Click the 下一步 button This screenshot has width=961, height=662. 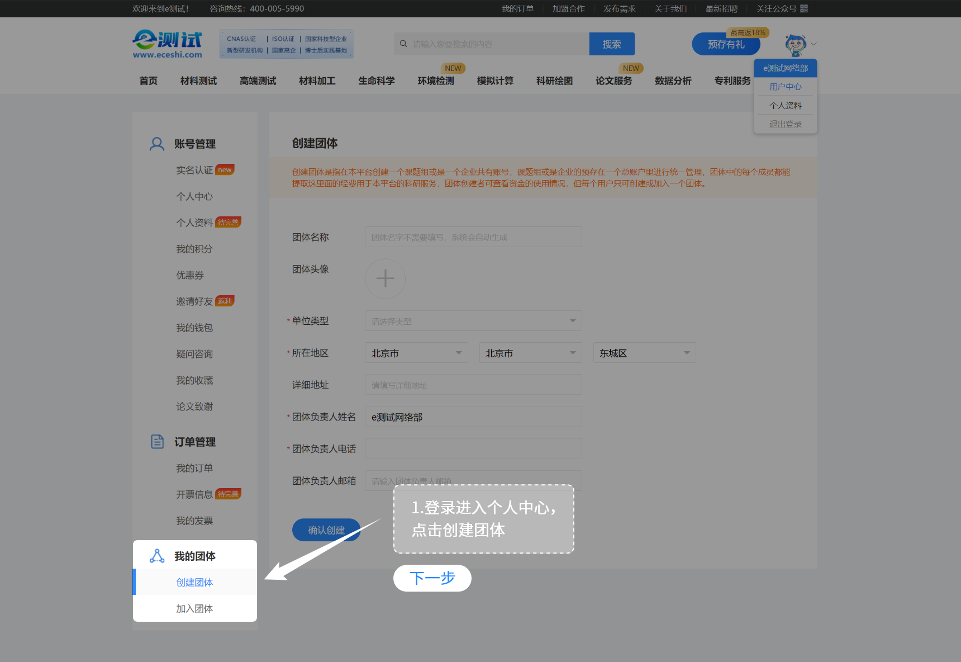pos(432,578)
